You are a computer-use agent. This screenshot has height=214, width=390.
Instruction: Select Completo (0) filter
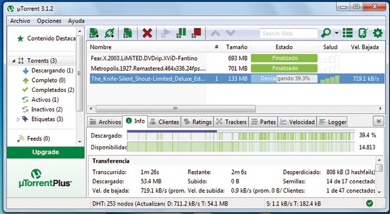[44, 80]
